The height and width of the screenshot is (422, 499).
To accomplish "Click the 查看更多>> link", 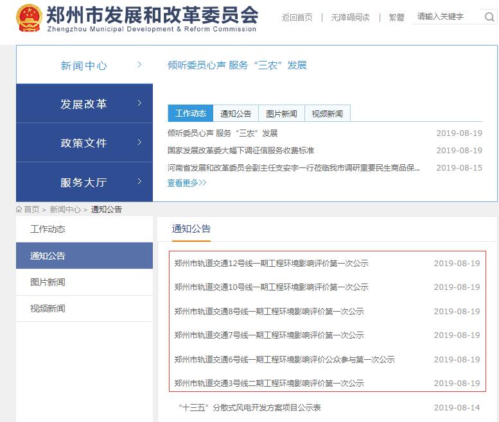I will coord(187,183).
